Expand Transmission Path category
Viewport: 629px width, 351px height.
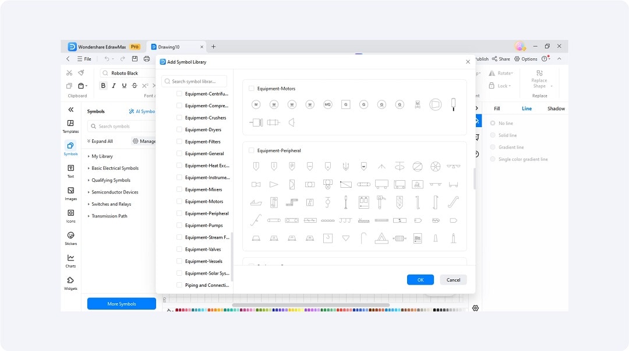click(x=89, y=216)
